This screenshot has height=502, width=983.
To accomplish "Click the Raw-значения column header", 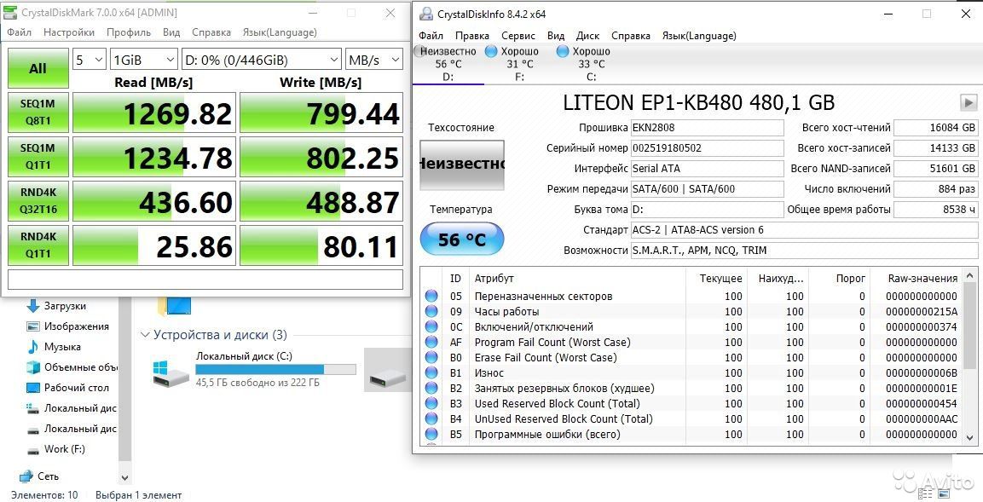I will pos(922,278).
